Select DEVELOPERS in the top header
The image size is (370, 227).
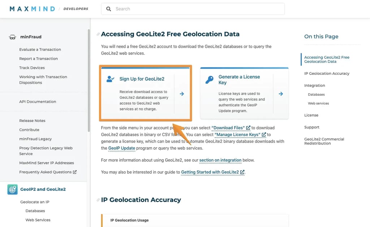click(75, 9)
